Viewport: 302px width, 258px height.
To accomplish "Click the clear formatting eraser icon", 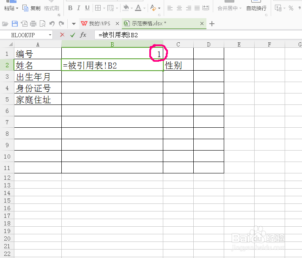I will pos(153,8).
